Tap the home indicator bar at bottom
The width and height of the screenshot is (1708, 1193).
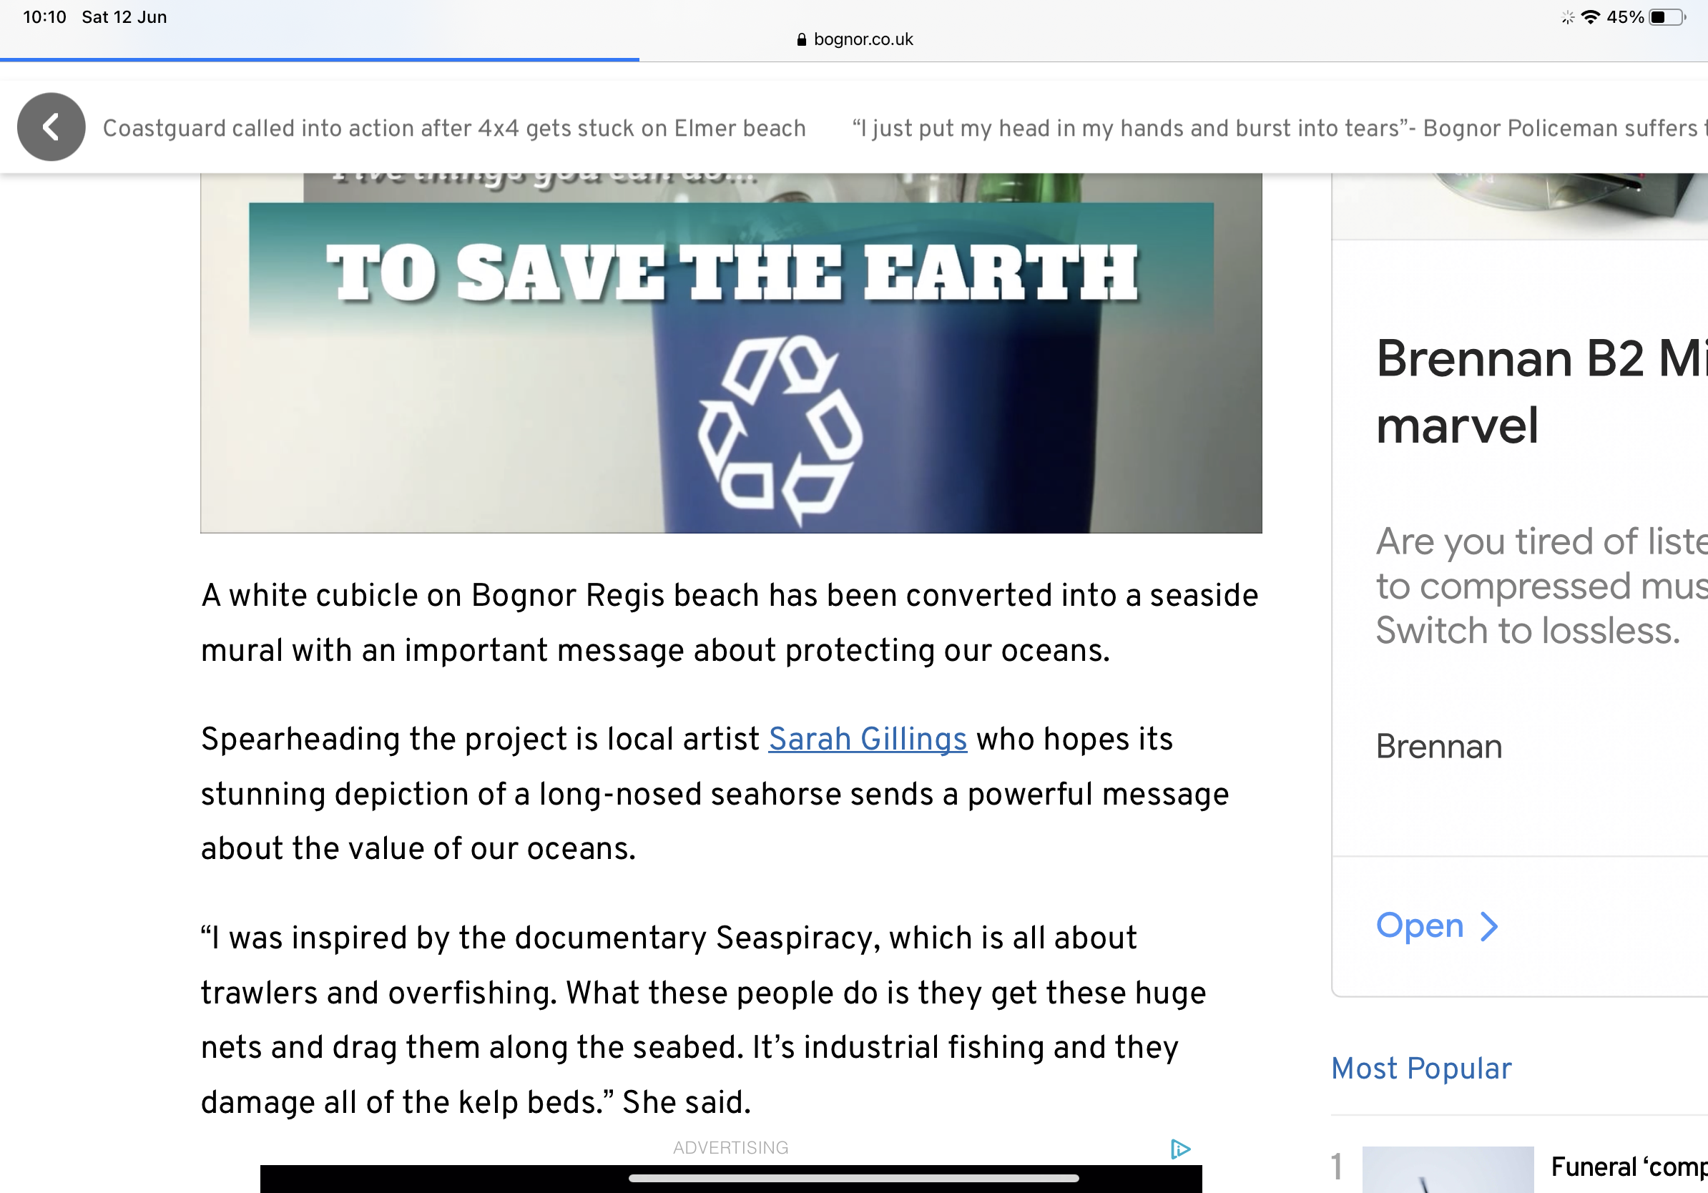tap(853, 1178)
